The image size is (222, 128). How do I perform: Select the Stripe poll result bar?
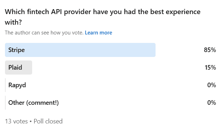(x=110, y=50)
